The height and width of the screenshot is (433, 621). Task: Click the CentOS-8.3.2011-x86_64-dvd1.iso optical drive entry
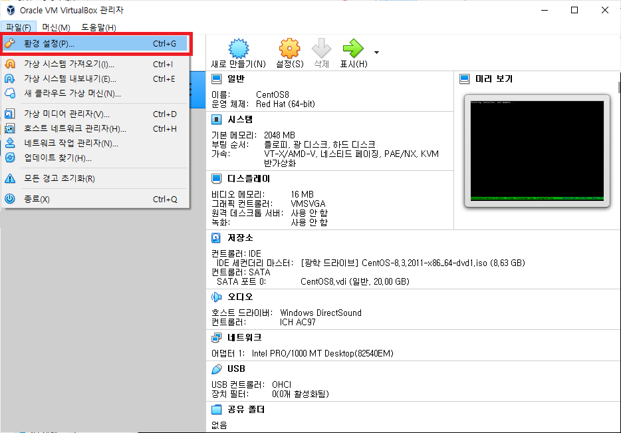point(413,263)
